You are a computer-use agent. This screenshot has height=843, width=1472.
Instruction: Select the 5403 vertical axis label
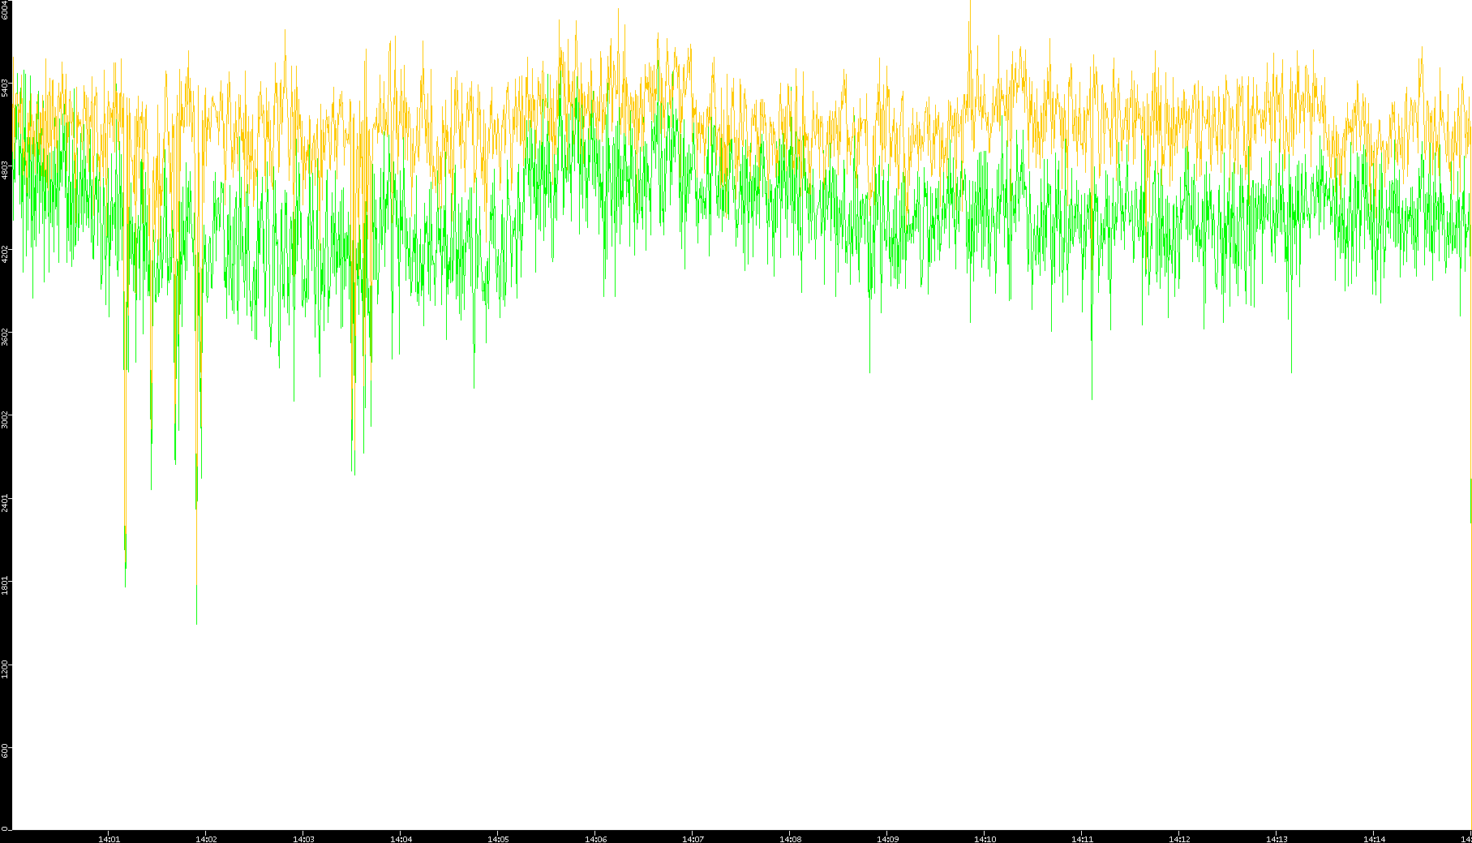pyautogui.click(x=6, y=88)
